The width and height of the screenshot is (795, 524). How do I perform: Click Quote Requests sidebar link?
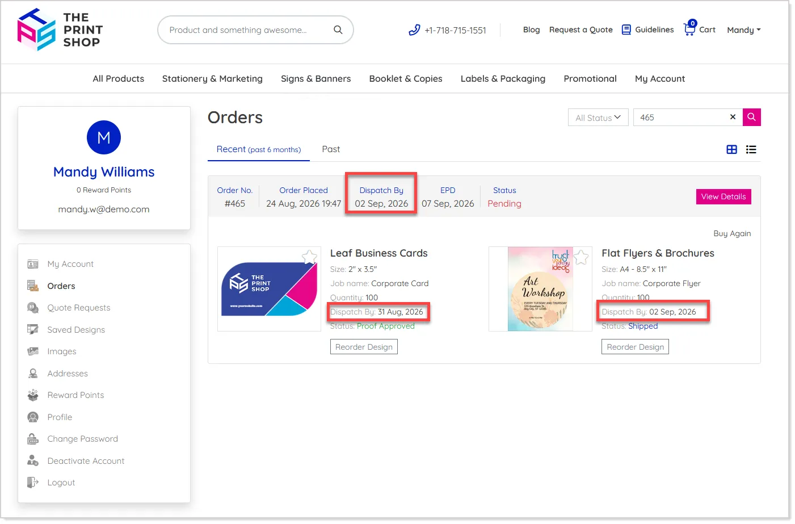click(79, 308)
